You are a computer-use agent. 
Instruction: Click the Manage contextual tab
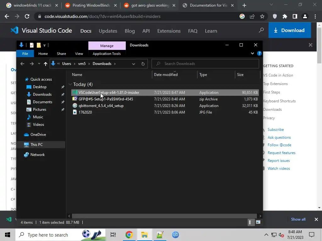(107, 46)
